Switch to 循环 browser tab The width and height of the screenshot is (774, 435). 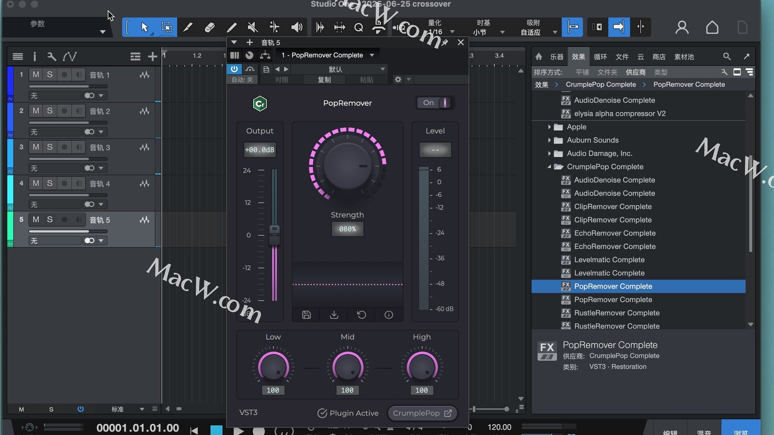600,57
